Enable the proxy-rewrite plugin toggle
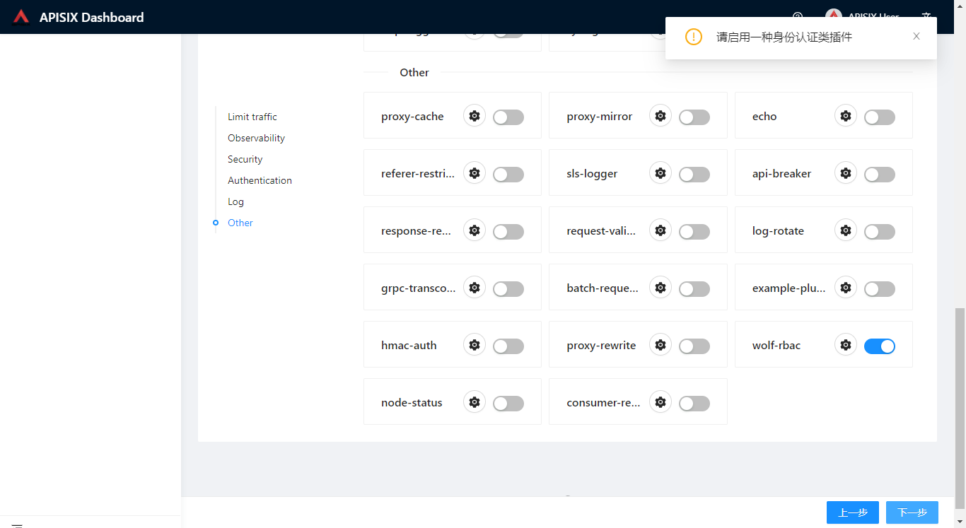Viewport: 966px width, 528px height. click(694, 345)
